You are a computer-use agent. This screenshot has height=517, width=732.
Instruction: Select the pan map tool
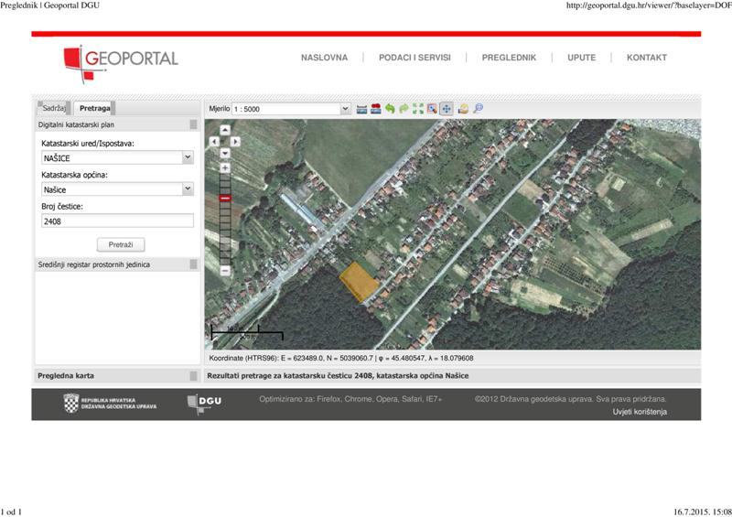coord(447,109)
